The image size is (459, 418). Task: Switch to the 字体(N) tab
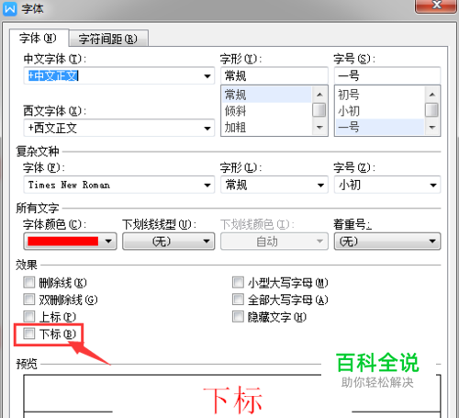point(39,39)
